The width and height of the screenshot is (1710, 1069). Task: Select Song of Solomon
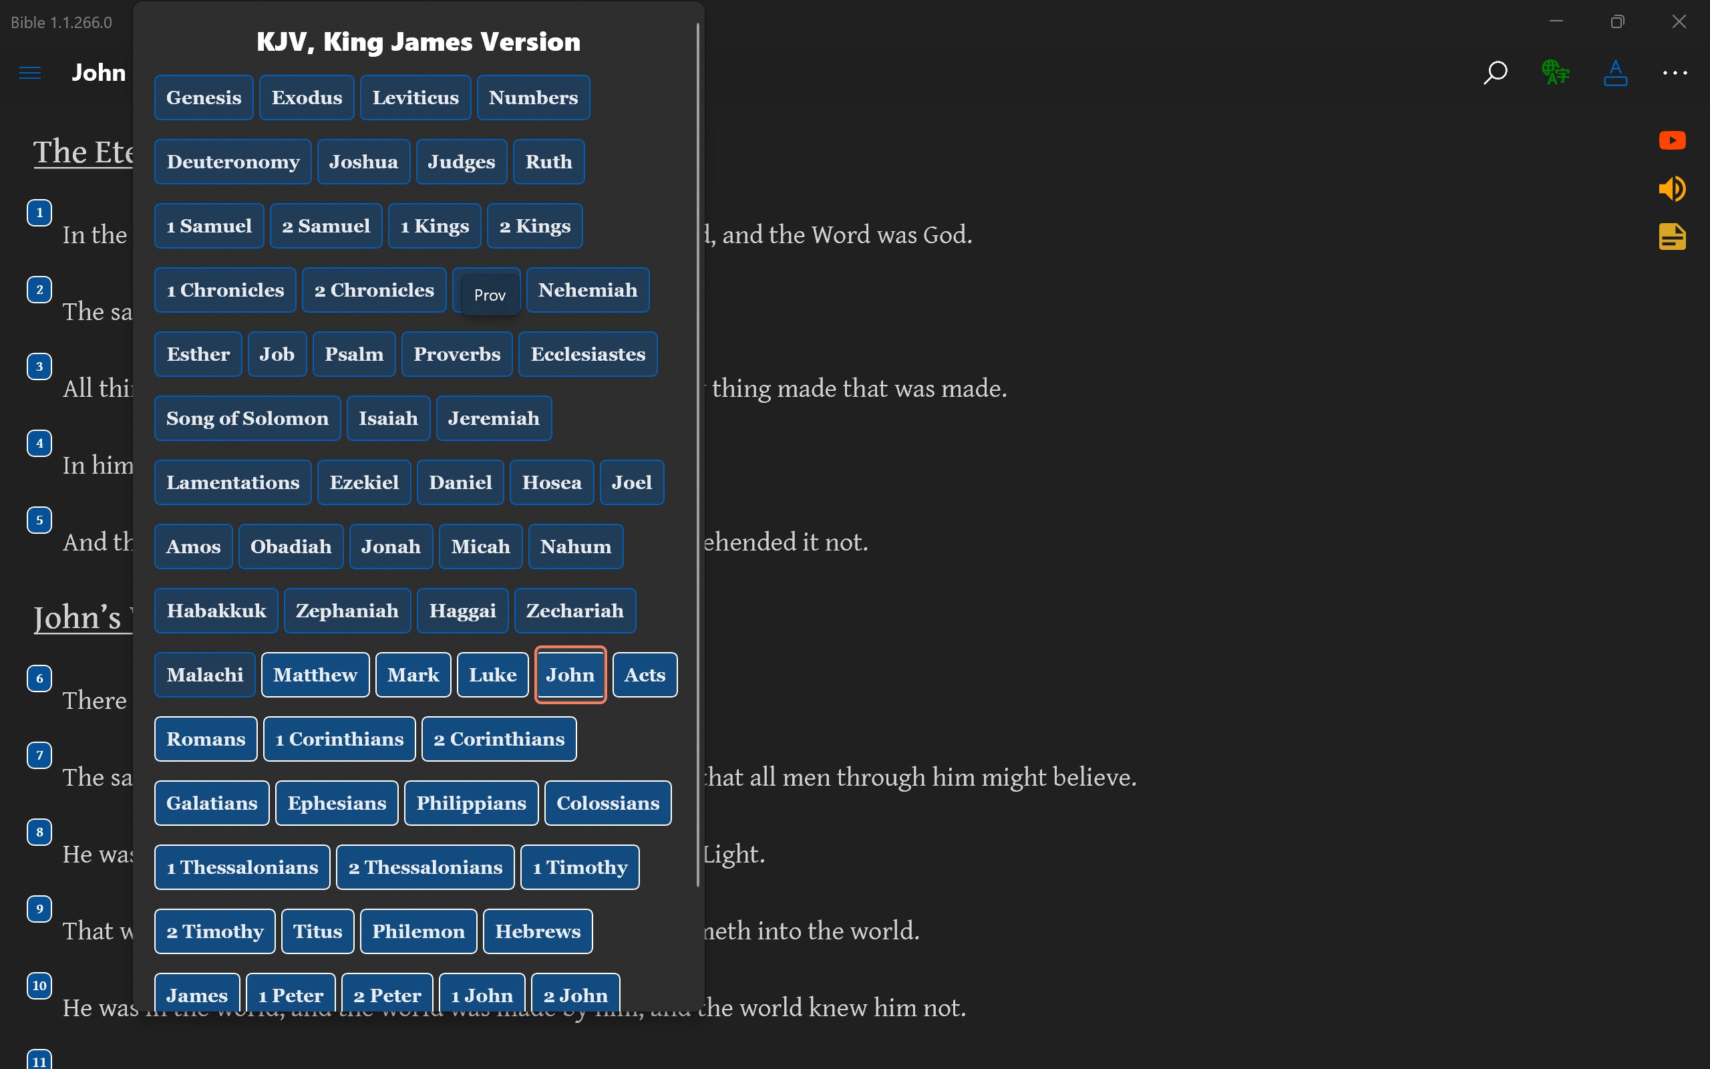[247, 418]
